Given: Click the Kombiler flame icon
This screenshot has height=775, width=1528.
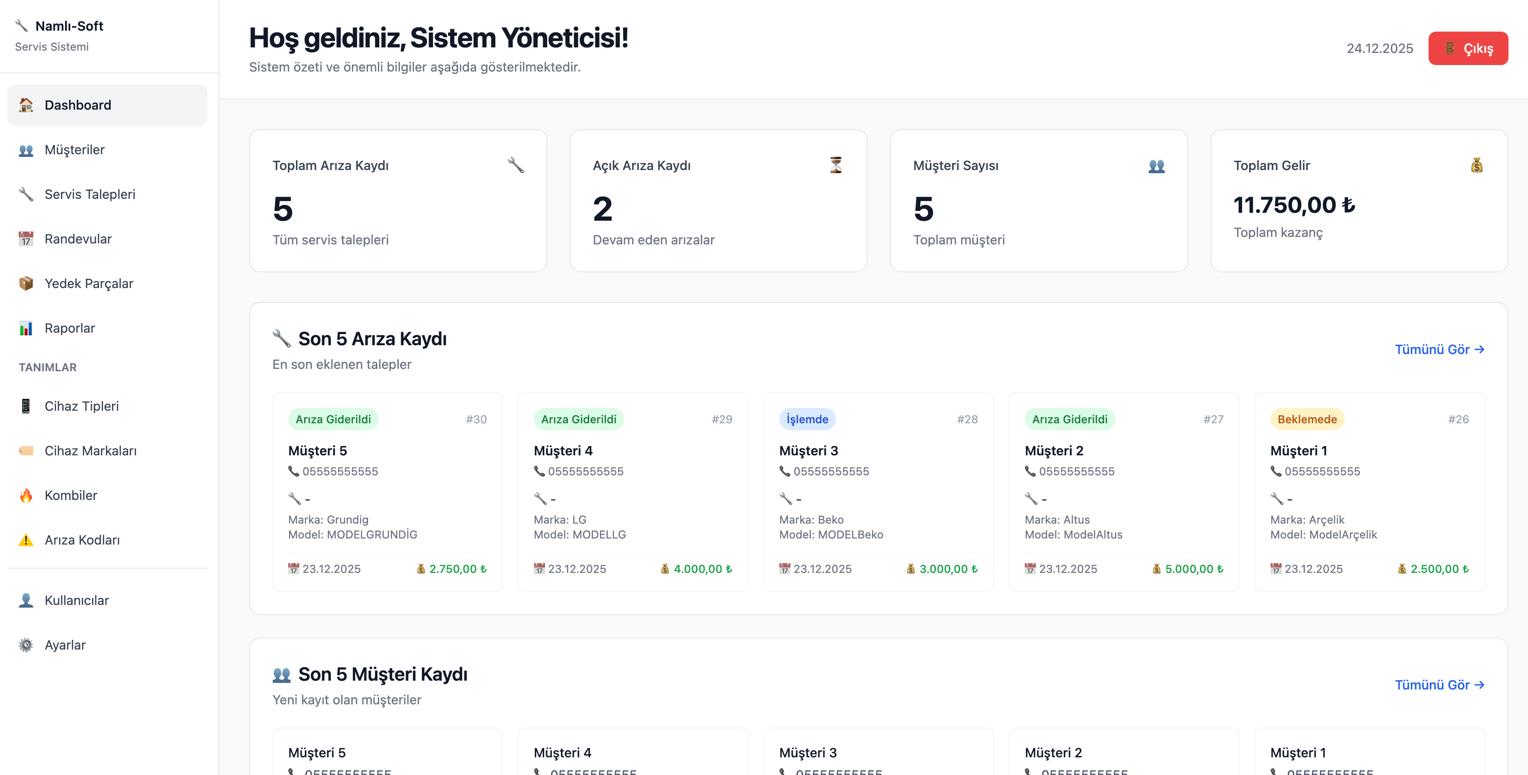Looking at the screenshot, I should 26,496.
